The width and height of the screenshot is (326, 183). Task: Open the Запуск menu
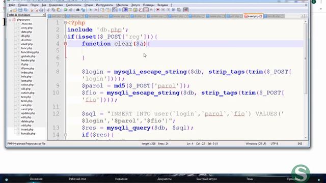135,5
